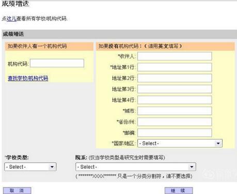Click the 地址第3行 input field
This screenshot has width=237, height=194.
175,89
